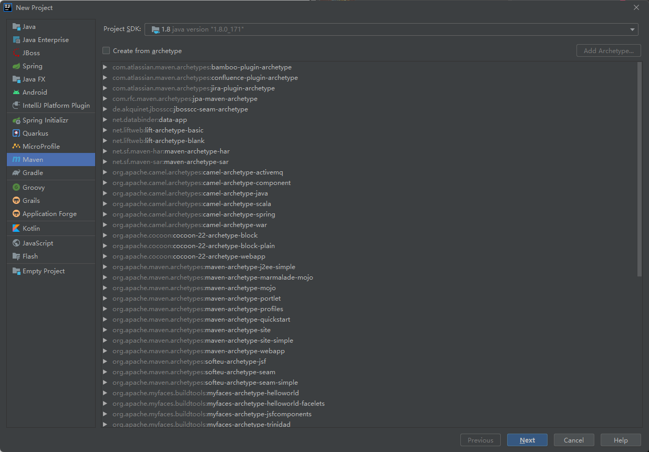Click the Empty Project folder icon

click(x=16, y=271)
